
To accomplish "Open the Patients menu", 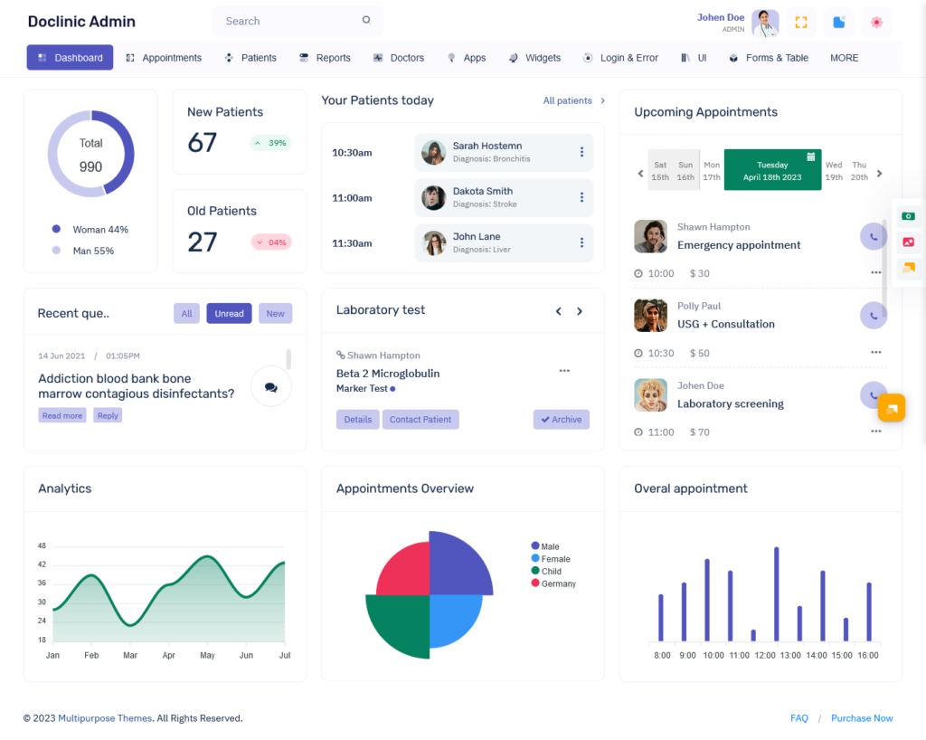I will tap(250, 58).
